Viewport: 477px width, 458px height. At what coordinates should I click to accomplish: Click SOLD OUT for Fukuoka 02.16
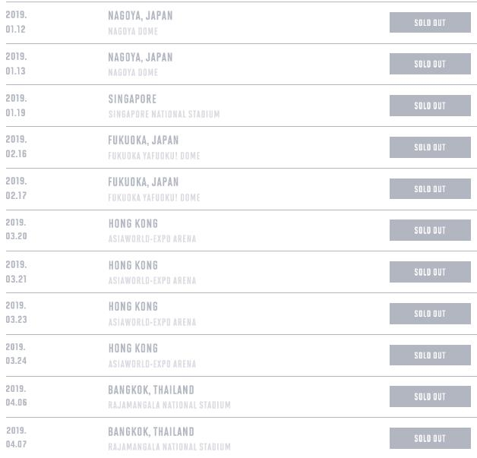click(430, 147)
